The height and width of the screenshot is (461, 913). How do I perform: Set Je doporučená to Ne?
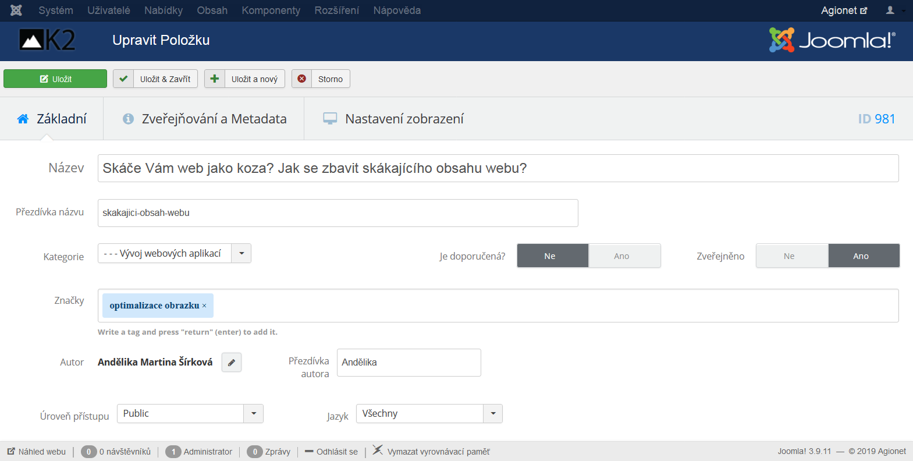553,256
